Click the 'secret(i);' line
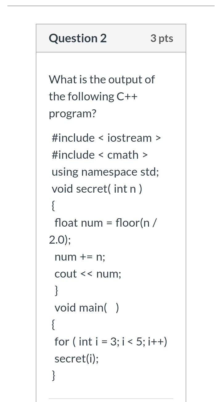The height and width of the screenshot is (402, 222). point(77,358)
